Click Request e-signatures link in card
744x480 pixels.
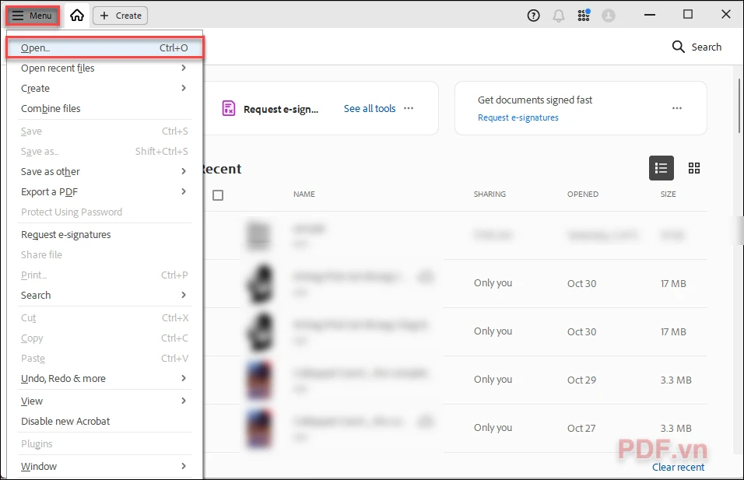coord(518,117)
